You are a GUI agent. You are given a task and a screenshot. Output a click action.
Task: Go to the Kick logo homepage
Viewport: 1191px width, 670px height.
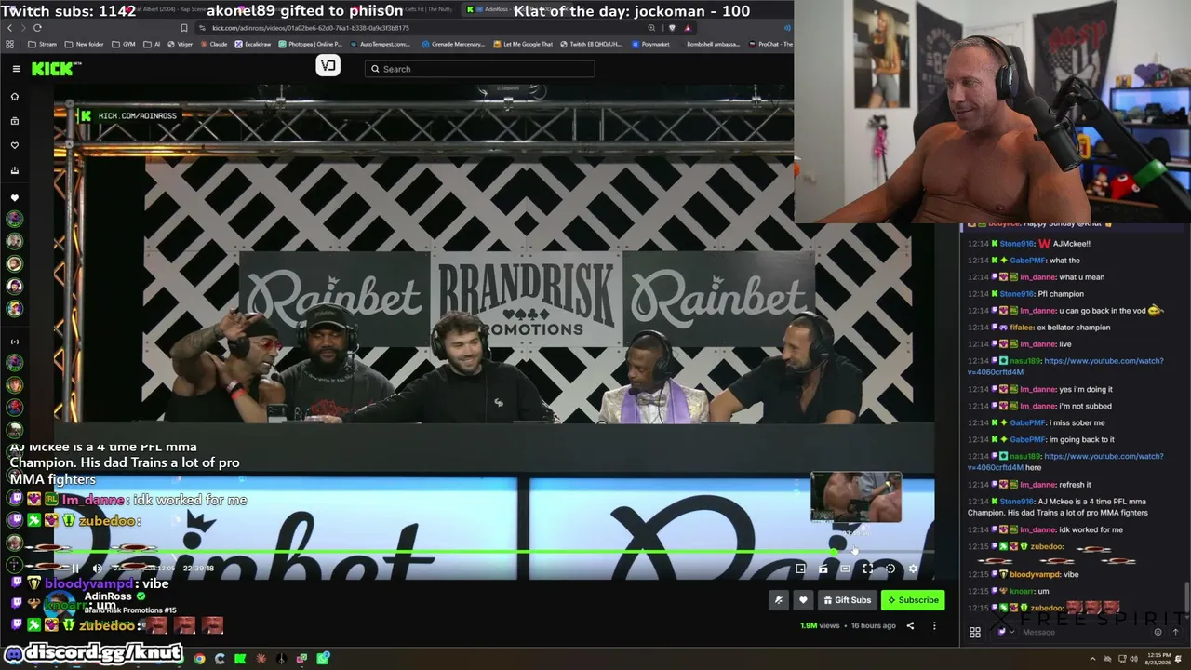coord(56,69)
